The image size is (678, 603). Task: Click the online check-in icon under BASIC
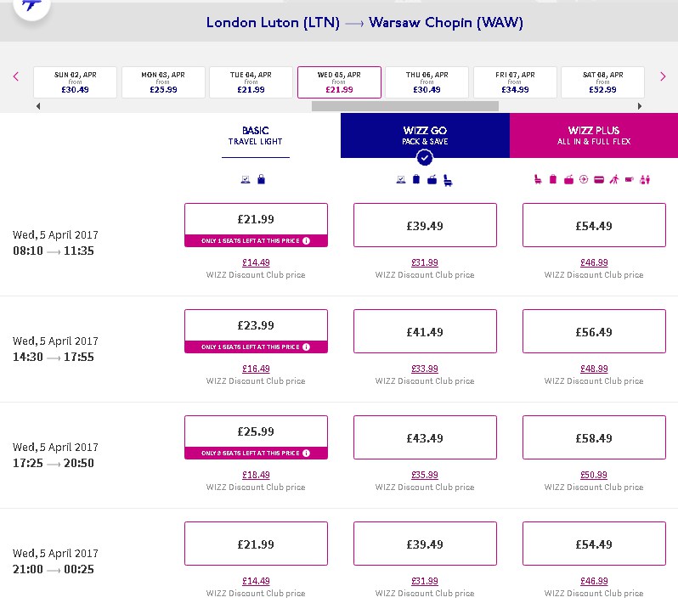point(246,179)
